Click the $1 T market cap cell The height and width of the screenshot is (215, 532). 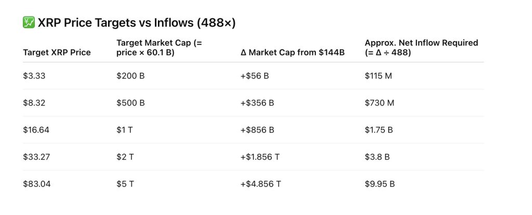pyautogui.click(x=125, y=130)
